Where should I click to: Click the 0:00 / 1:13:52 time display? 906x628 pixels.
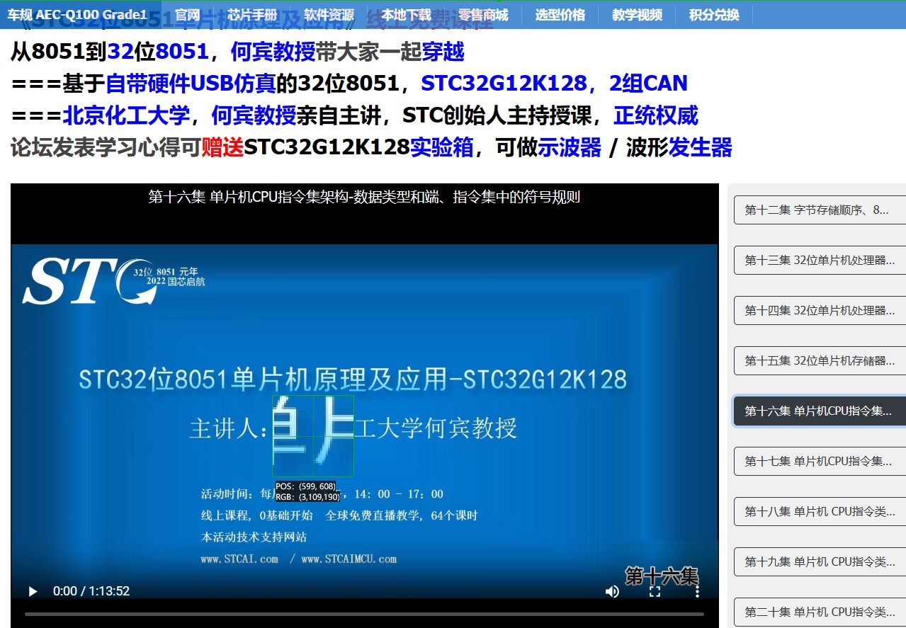point(91,591)
